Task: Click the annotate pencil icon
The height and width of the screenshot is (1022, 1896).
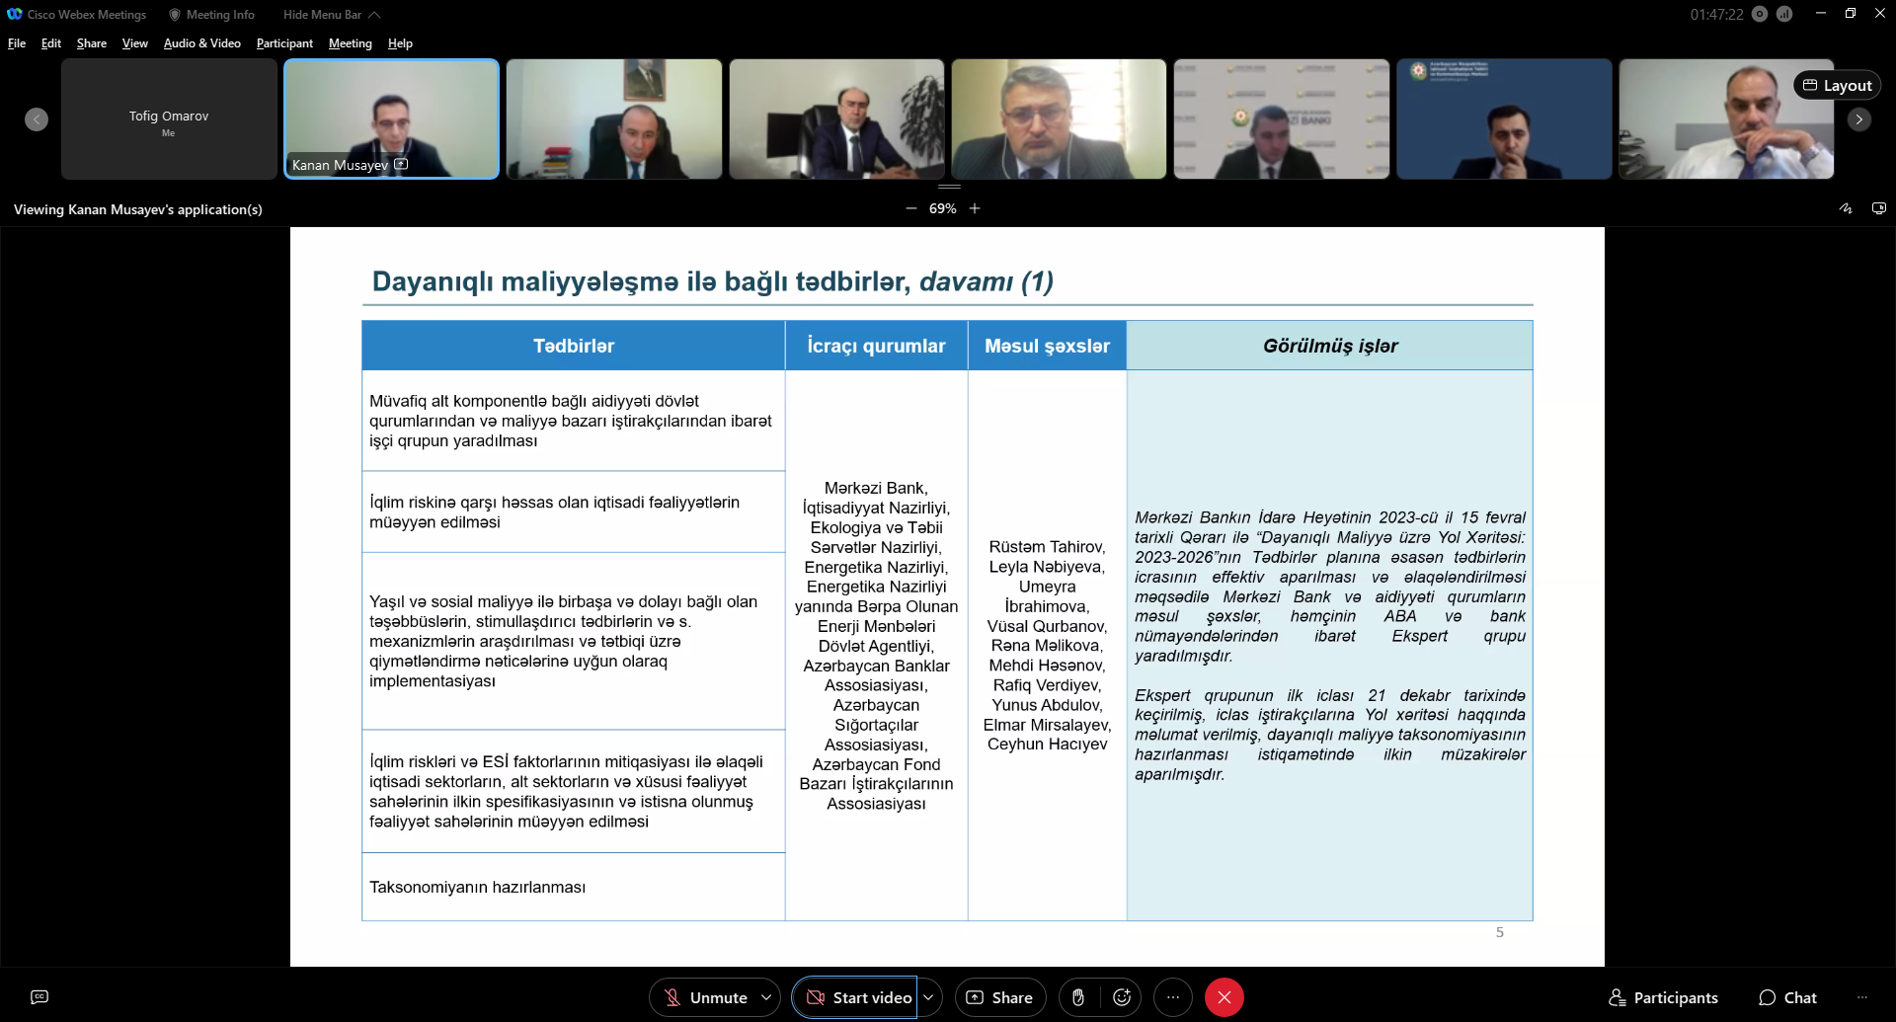Action: point(1846,208)
